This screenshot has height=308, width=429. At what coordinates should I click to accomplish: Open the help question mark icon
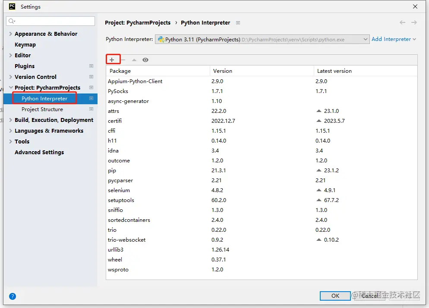pos(13,296)
